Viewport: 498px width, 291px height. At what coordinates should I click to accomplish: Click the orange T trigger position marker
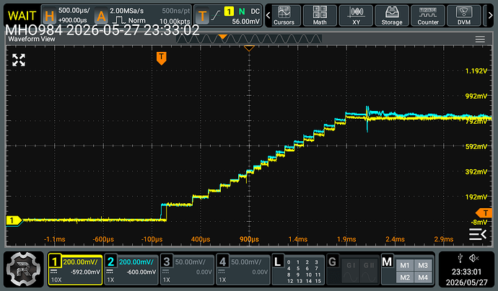(162, 58)
